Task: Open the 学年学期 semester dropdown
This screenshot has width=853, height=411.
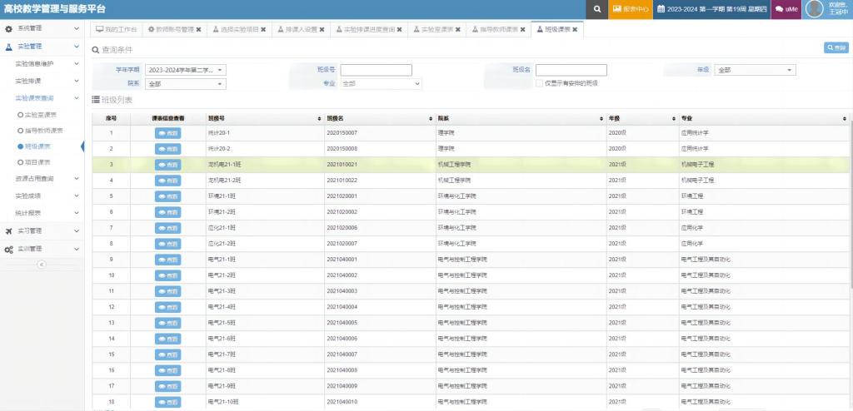Action: coord(185,70)
